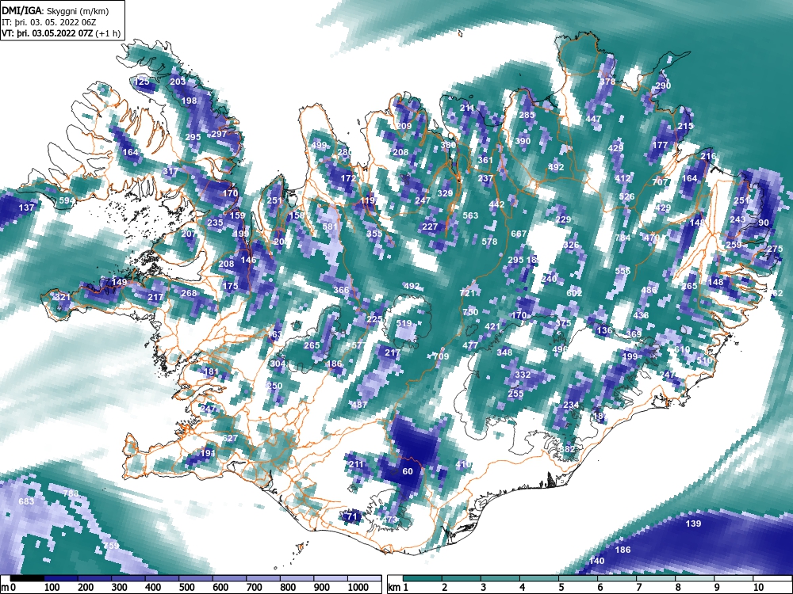Screen dimensions: 793x594
Task: Click the map value '71'
Action: (353, 516)
